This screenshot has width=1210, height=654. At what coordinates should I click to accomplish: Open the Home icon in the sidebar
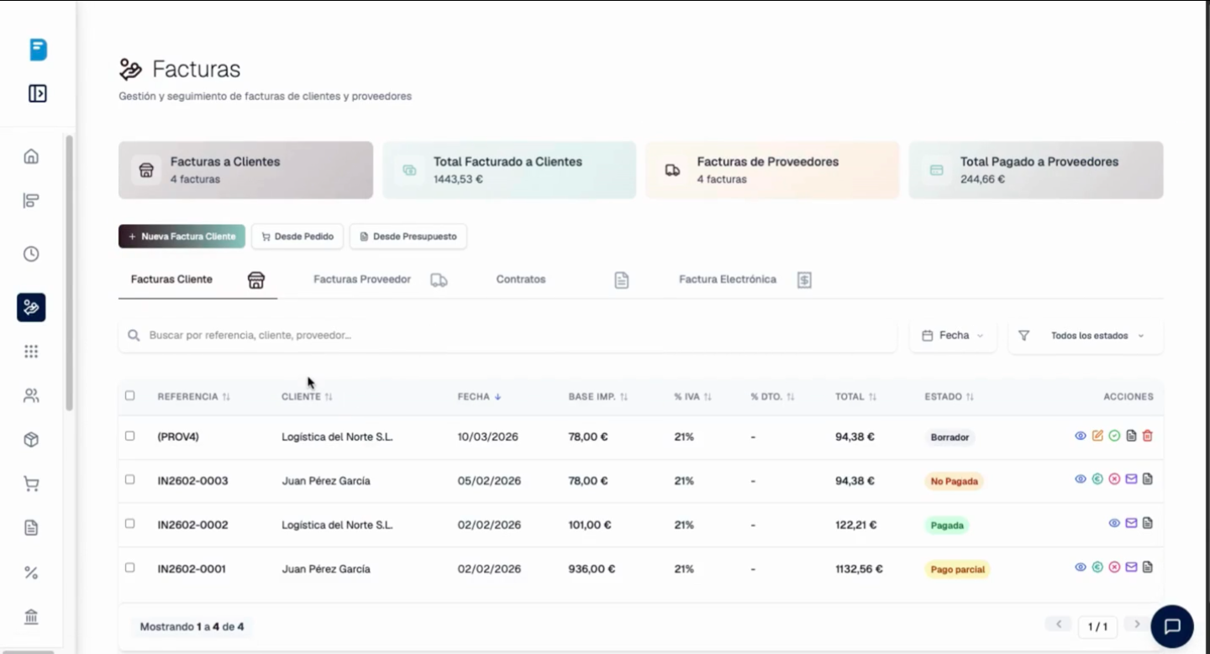[x=31, y=156]
